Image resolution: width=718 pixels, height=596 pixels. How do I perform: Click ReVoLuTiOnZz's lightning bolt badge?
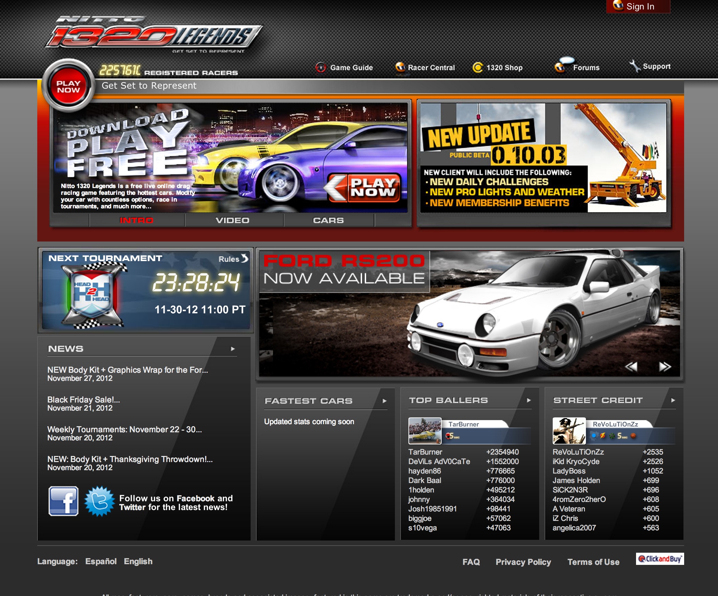click(603, 435)
